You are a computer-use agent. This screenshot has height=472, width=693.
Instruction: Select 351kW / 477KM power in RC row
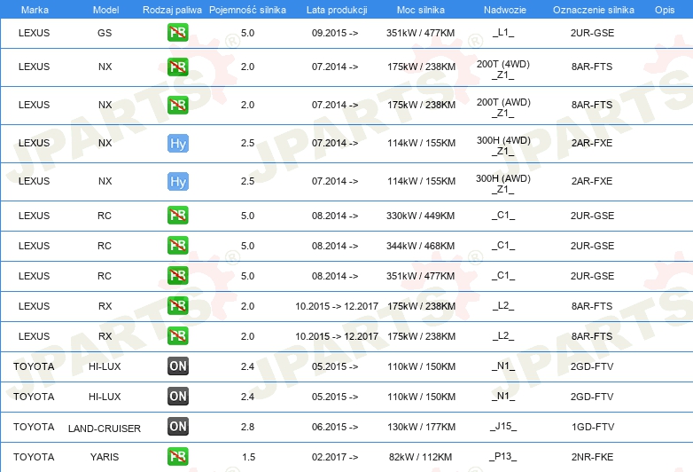pos(420,276)
